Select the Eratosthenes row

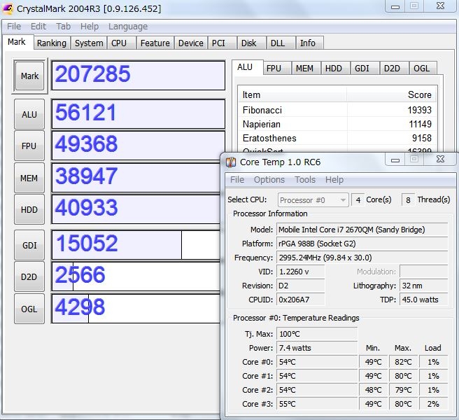point(337,138)
